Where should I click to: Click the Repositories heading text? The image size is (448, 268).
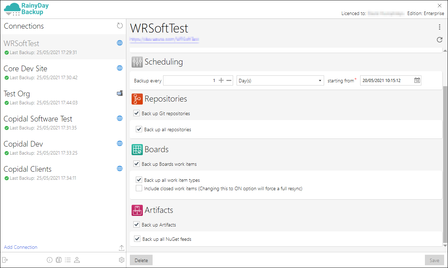click(x=166, y=99)
